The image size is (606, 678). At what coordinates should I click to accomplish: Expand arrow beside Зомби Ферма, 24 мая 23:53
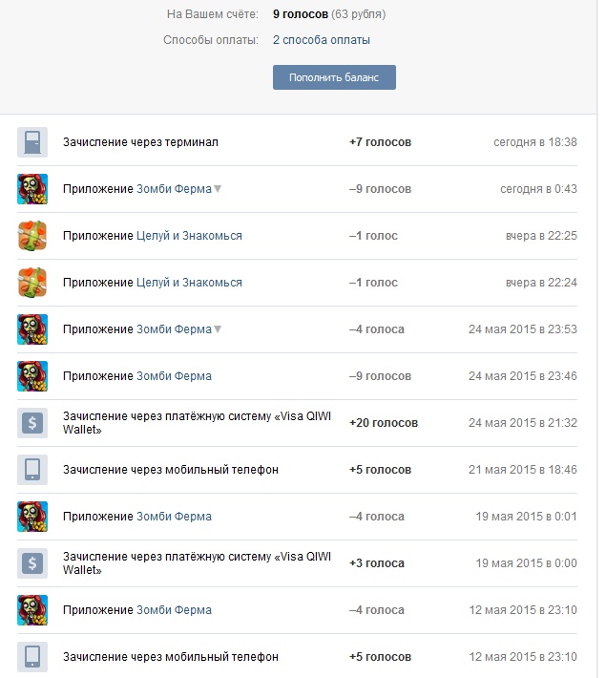point(218,329)
